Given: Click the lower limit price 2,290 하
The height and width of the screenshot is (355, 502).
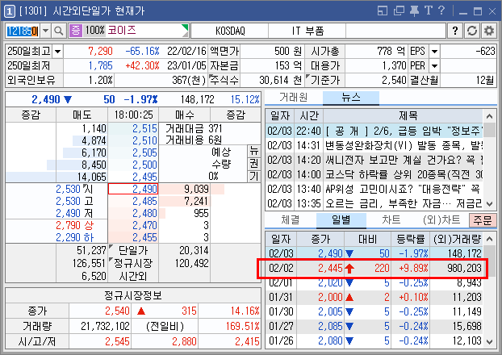Looking at the screenshot, I should [74, 237].
